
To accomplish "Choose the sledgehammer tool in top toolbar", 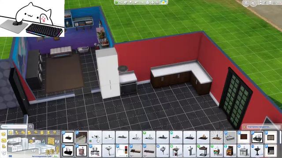I will click(131, 2).
